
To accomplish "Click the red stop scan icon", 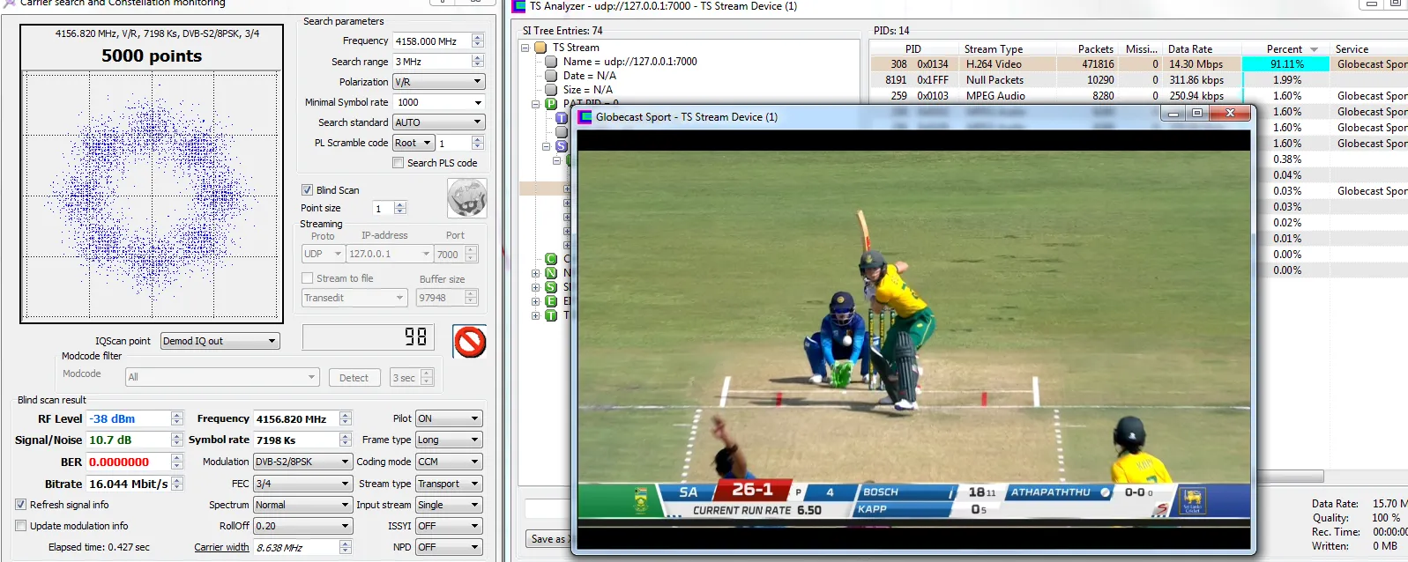I will (x=470, y=342).
